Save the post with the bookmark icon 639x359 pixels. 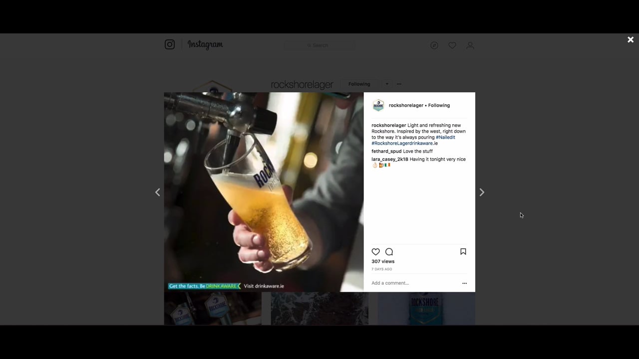click(463, 252)
